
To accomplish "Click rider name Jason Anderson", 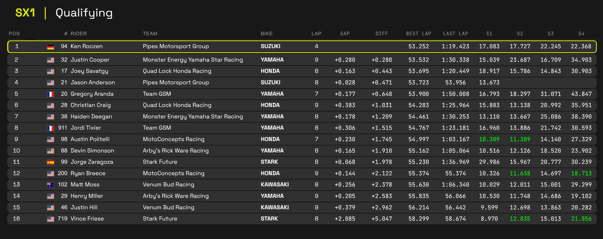I will click(x=93, y=83).
